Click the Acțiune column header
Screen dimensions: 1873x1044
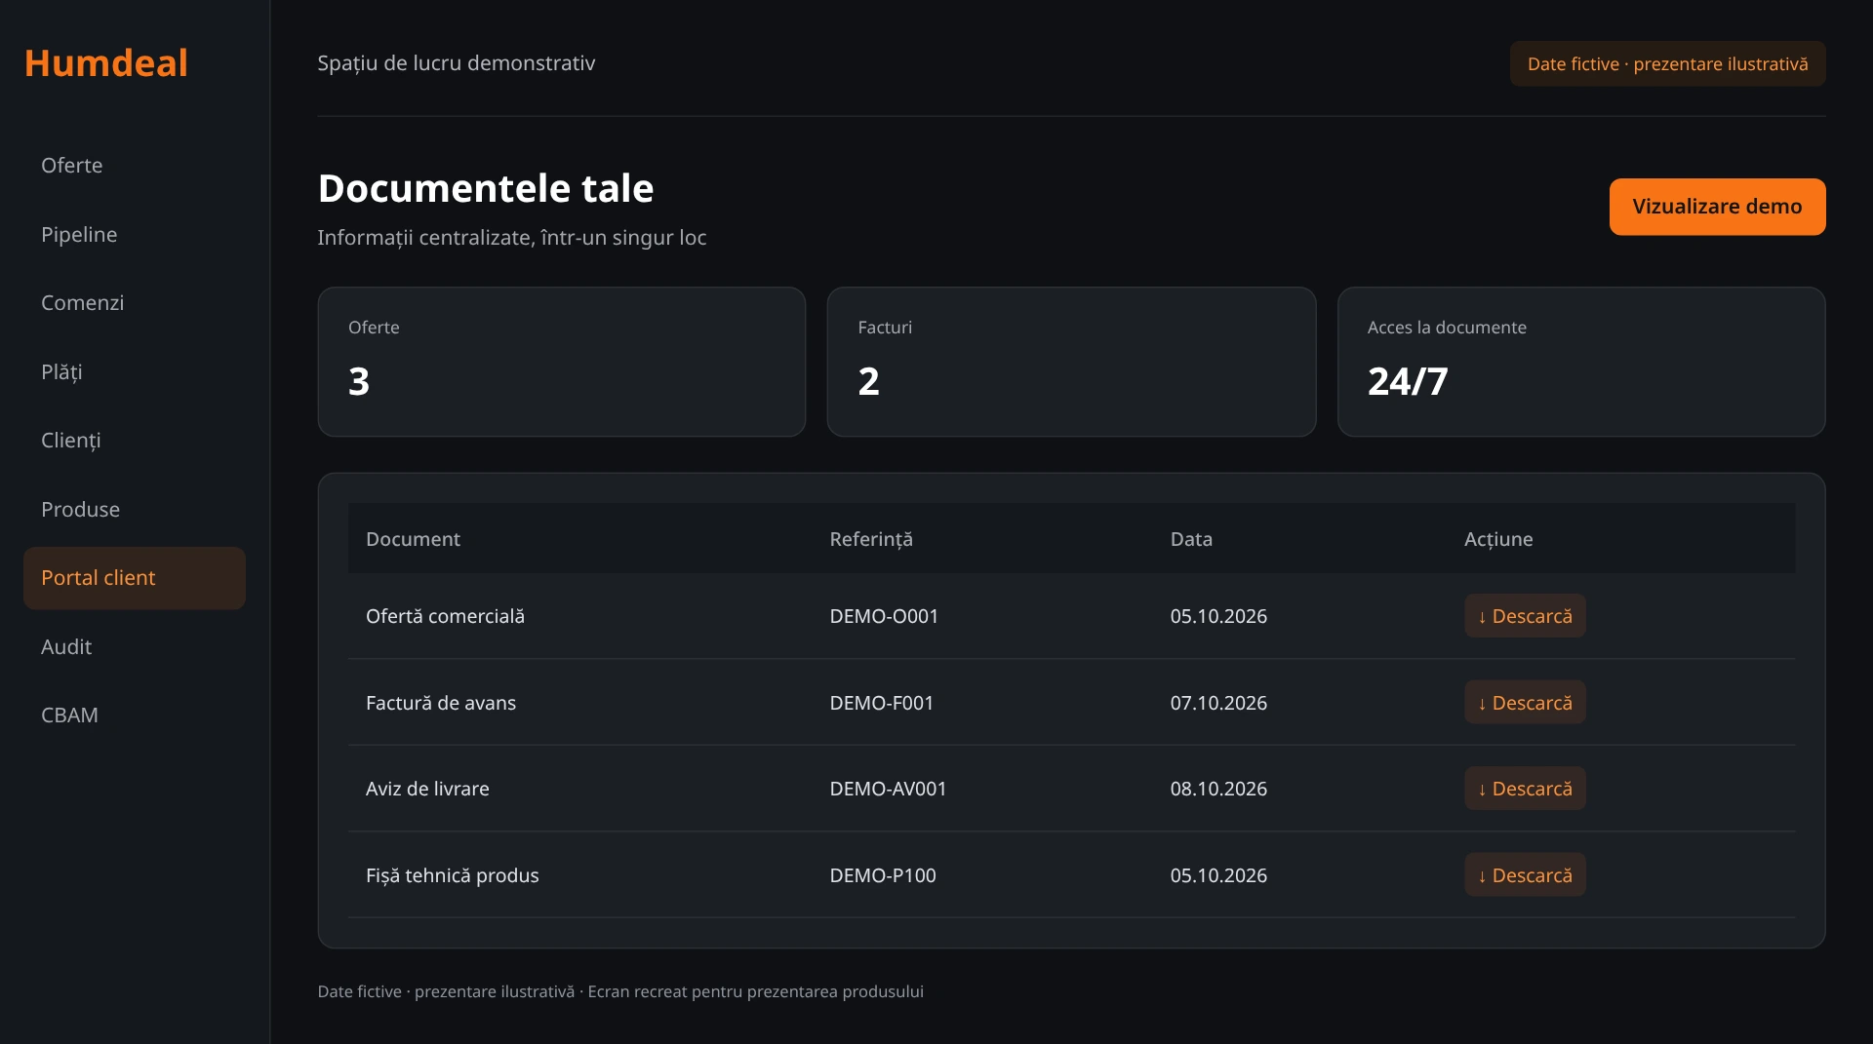(1498, 539)
